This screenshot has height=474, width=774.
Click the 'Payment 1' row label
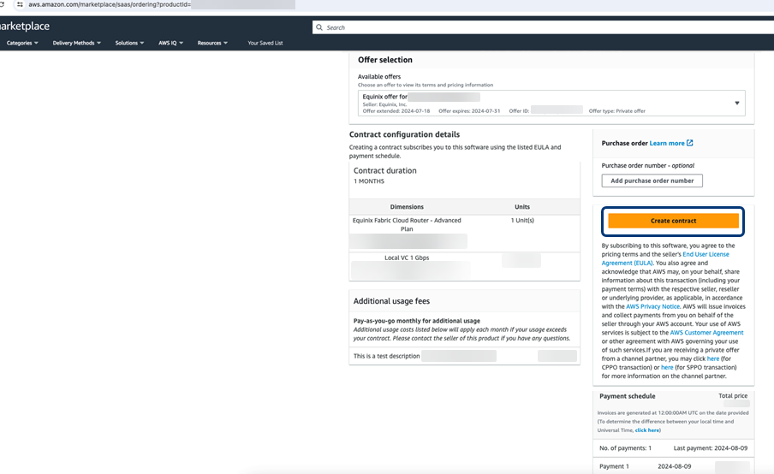[x=614, y=466]
